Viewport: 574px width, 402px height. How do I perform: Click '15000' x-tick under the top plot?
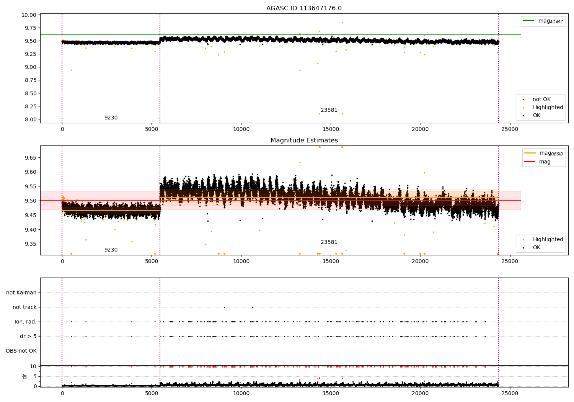point(331,129)
